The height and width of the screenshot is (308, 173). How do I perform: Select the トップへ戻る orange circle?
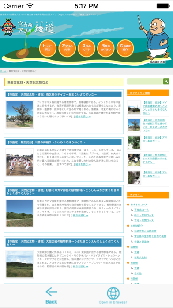(x=48, y=48)
